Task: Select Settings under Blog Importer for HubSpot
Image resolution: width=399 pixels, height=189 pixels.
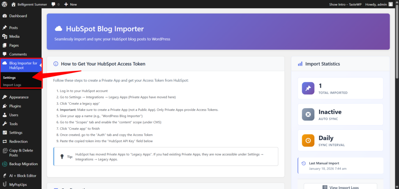Action: (x=9, y=77)
